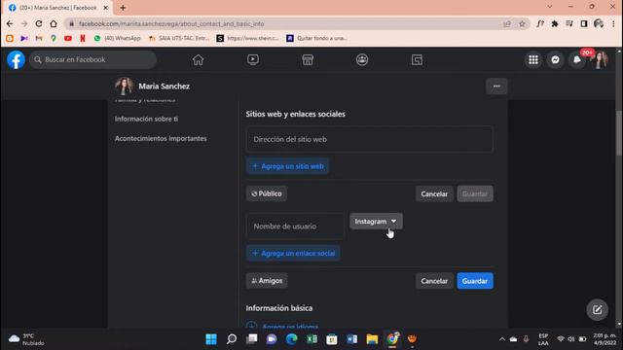The height and width of the screenshot is (350, 623).
Task: Open the SAIA UTS-TAC bookmark
Action: (x=178, y=38)
